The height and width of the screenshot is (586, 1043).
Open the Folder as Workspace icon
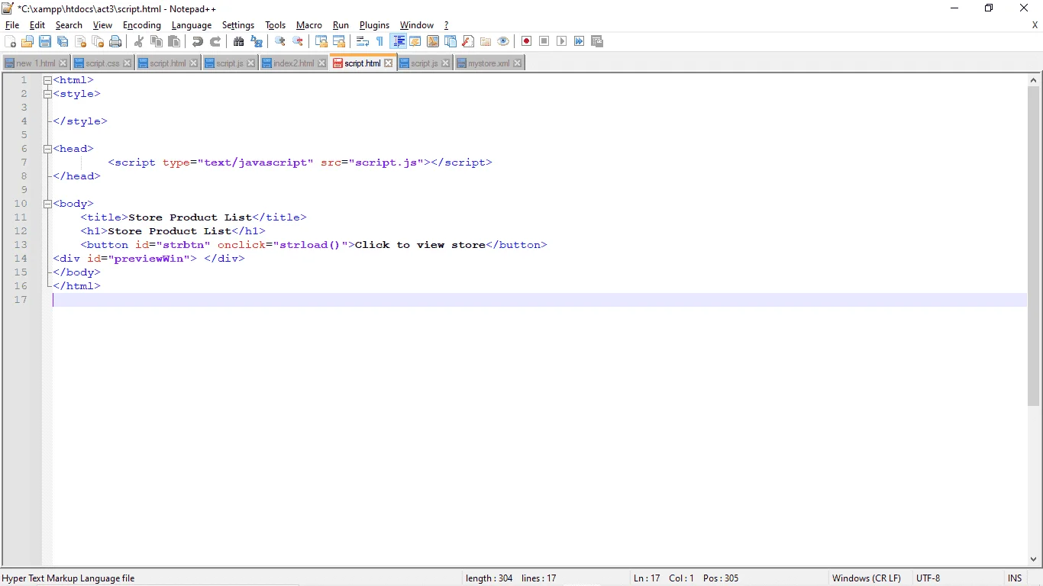486,41
